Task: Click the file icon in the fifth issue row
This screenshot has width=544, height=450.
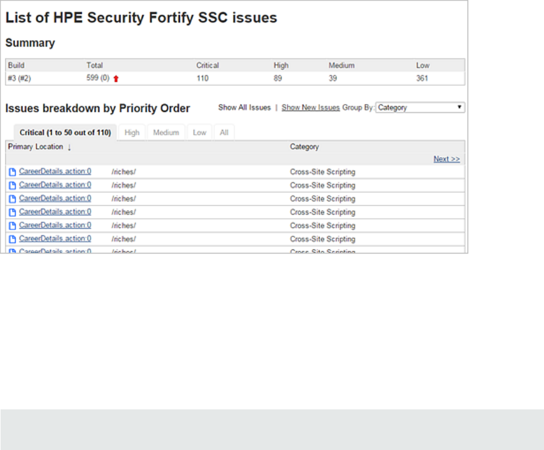Action: (x=12, y=226)
